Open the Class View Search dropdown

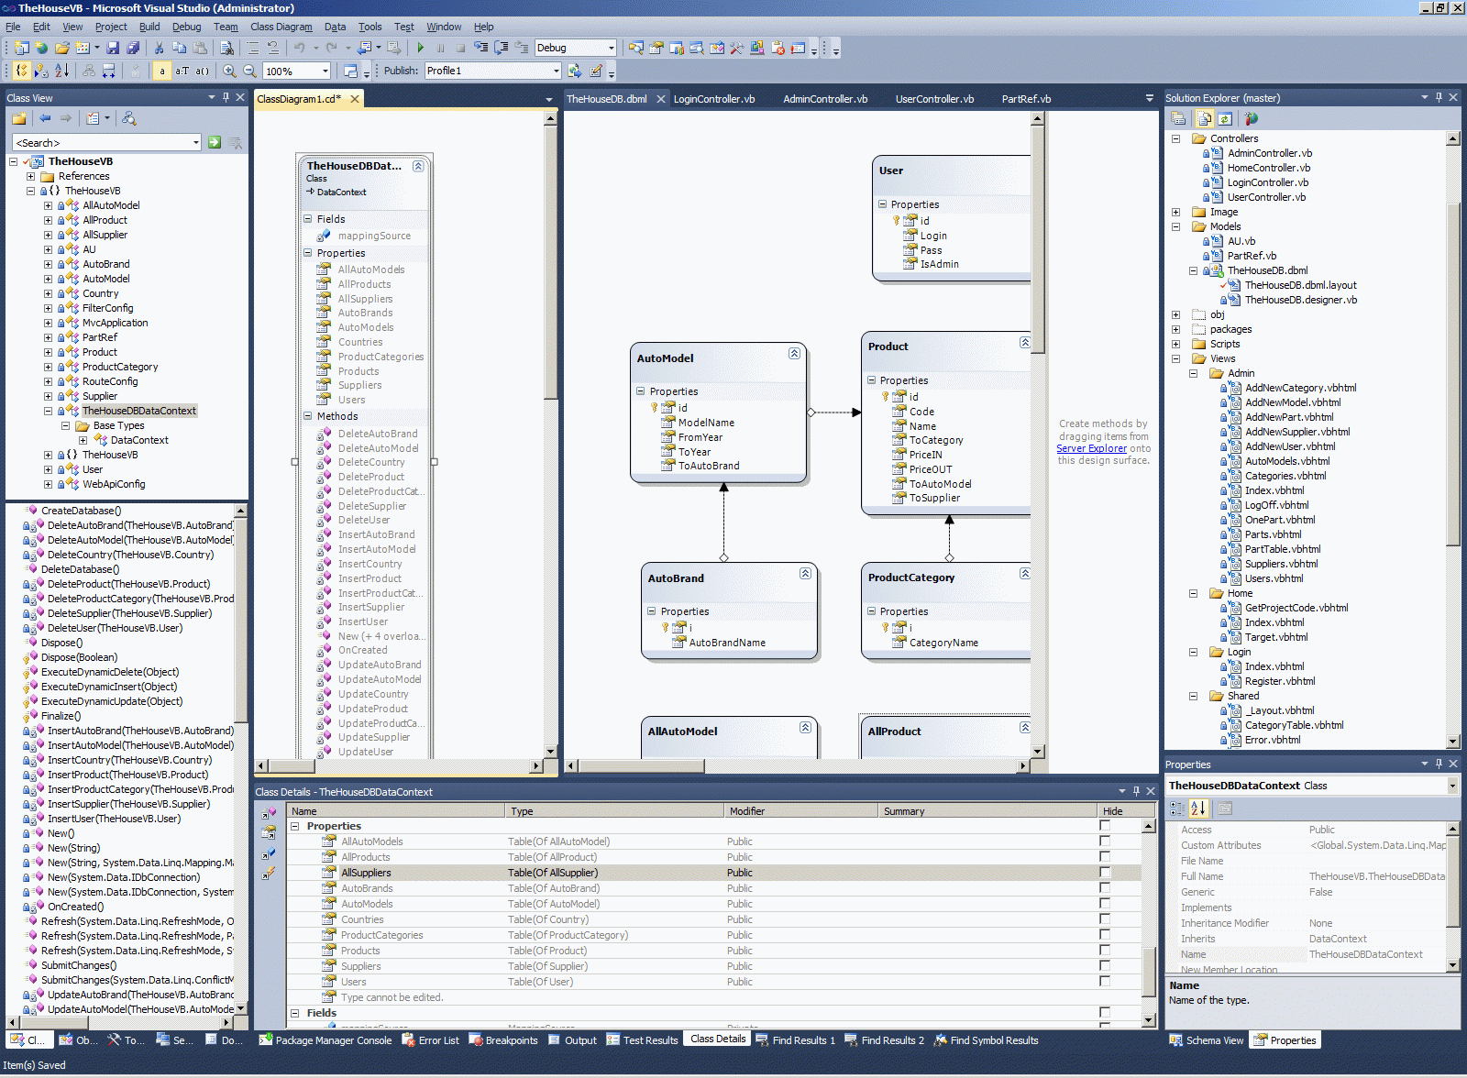[x=196, y=142]
